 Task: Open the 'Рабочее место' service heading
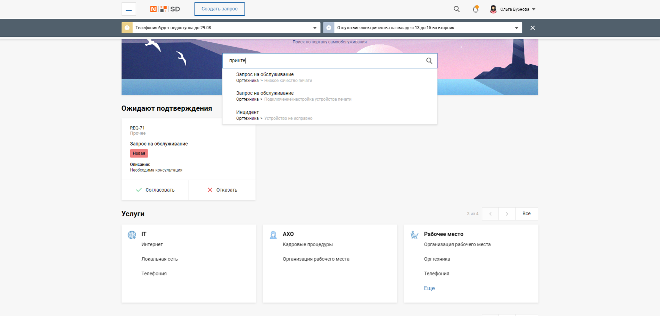pyautogui.click(x=444, y=234)
